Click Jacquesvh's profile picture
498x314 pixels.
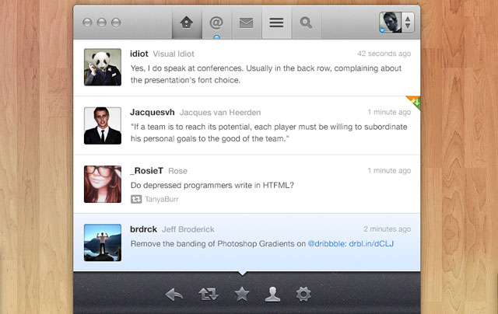coord(103,126)
